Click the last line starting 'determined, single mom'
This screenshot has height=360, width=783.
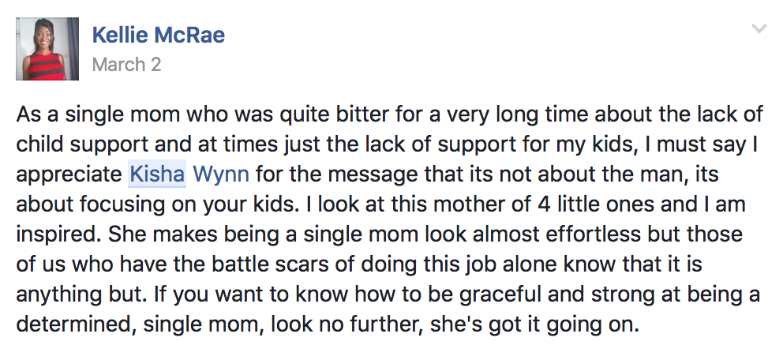coord(328,324)
